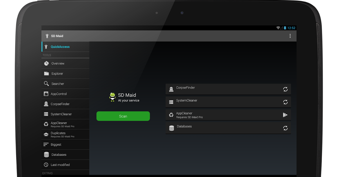
Task: Open the AppCleaner QuickAccess card
Action: tap(228, 115)
